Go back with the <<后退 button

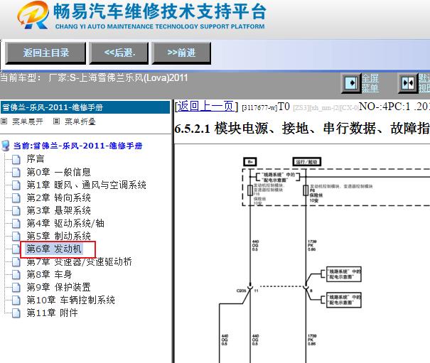(119, 53)
